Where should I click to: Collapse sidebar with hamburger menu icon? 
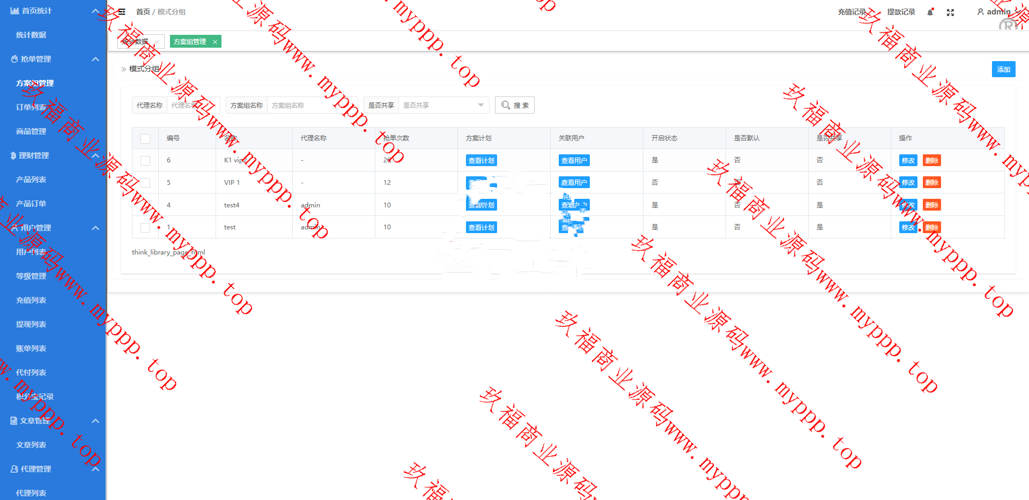[122, 12]
